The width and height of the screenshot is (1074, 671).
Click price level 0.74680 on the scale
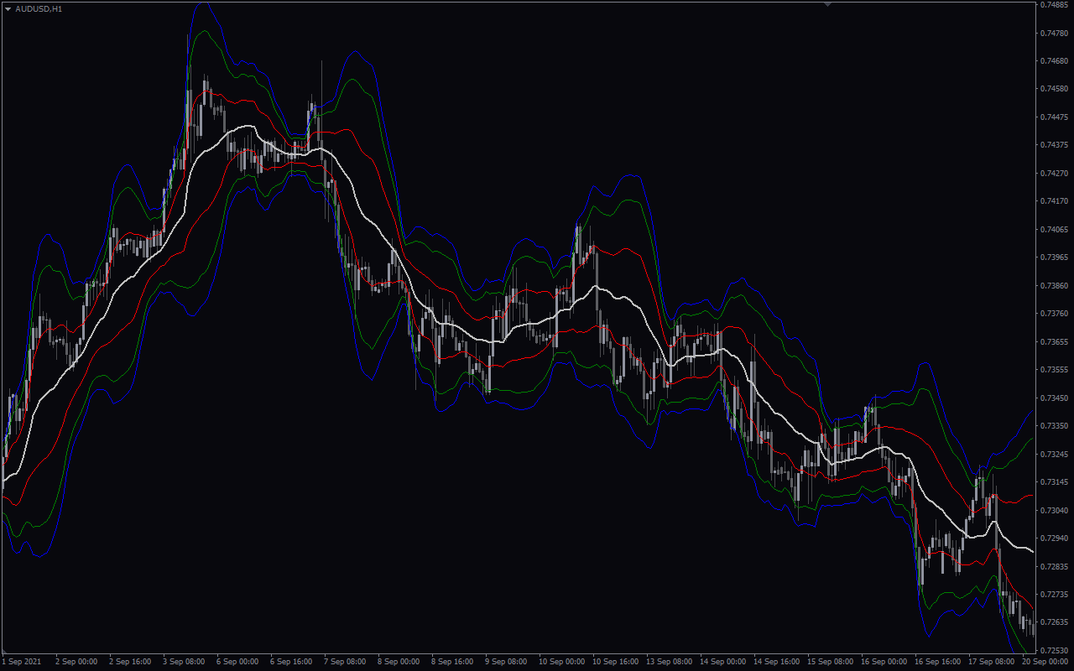point(1053,61)
